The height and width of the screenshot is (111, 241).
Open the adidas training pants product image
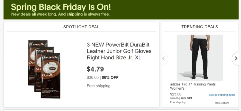point(199,58)
